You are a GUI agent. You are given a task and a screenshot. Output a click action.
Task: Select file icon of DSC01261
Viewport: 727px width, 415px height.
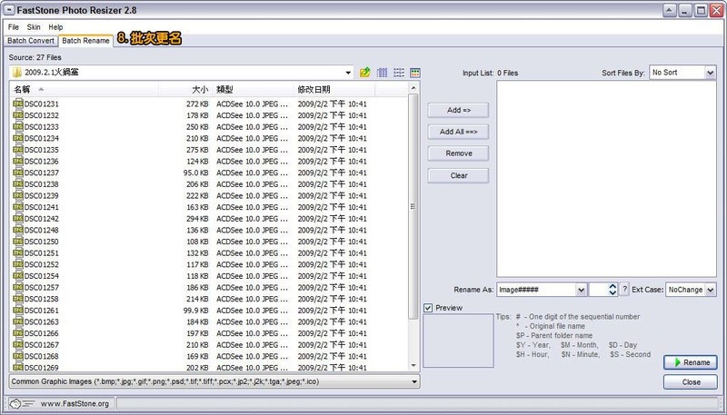[18, 311]
